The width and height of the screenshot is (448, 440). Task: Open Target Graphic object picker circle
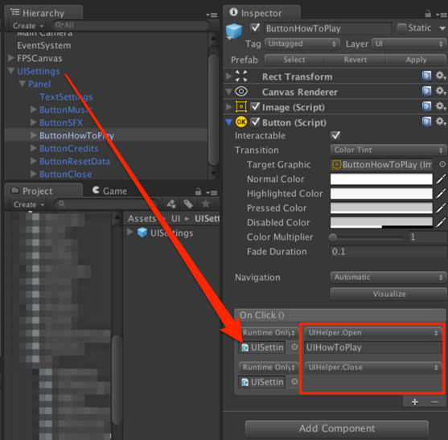tap(442, 164)
